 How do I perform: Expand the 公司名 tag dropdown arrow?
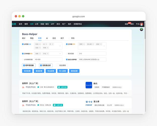[x=60, y=46]
